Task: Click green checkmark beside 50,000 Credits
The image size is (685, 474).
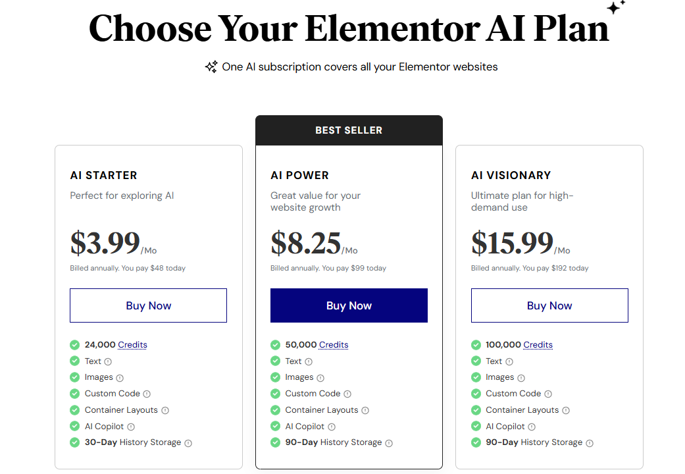Action: click(x=275, y=344)
